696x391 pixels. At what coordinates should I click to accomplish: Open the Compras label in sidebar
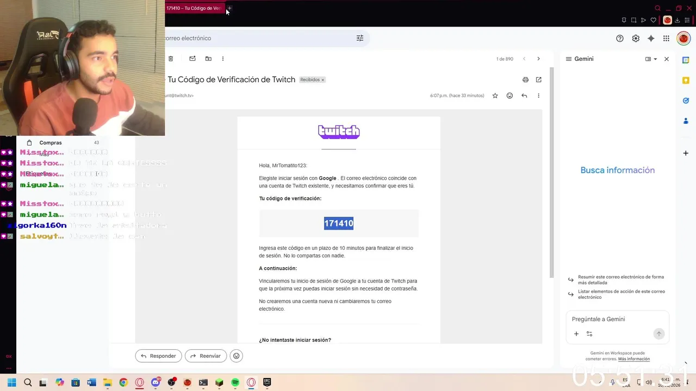(x=51, y=143)
